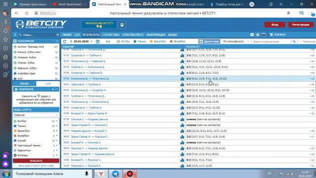316x178 pixels.
Task: Open statistics chart icon for Боковой К. — Симонов С.
Action: pyautogui.click(x=182, y=142)
